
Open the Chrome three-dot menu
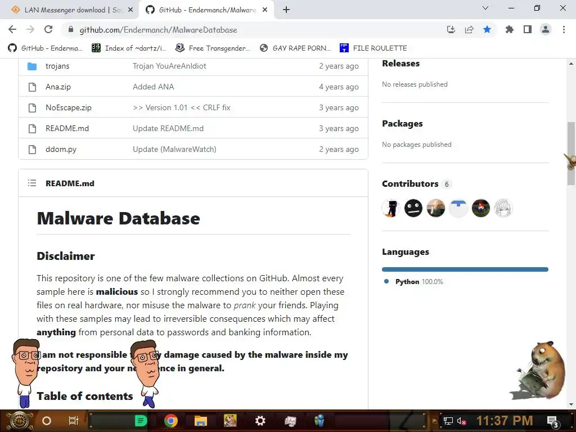pos(564,29)
